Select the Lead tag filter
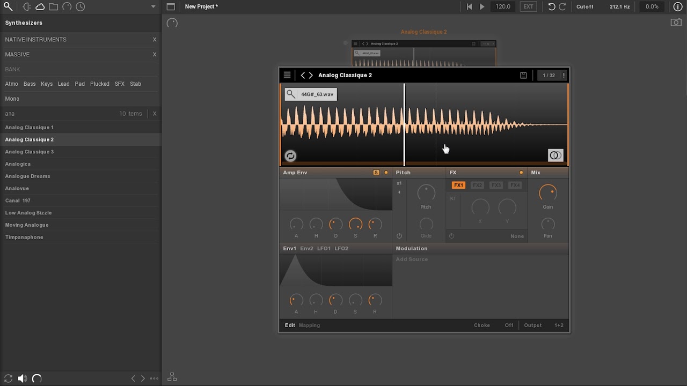This screenshot has width=687, height=386. point(64,84)
